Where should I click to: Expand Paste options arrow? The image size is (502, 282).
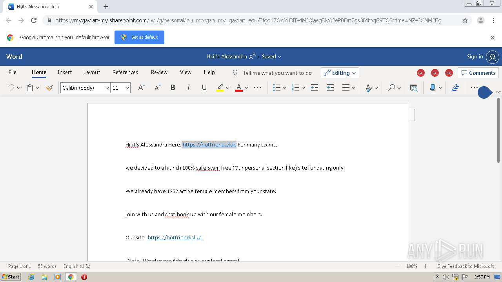click(37, 88)
